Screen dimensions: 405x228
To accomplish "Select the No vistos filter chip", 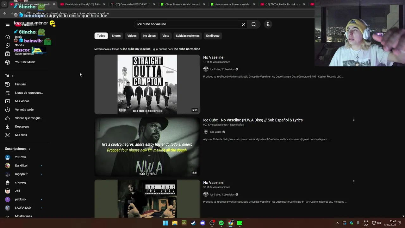I will [x=149, y=36].
